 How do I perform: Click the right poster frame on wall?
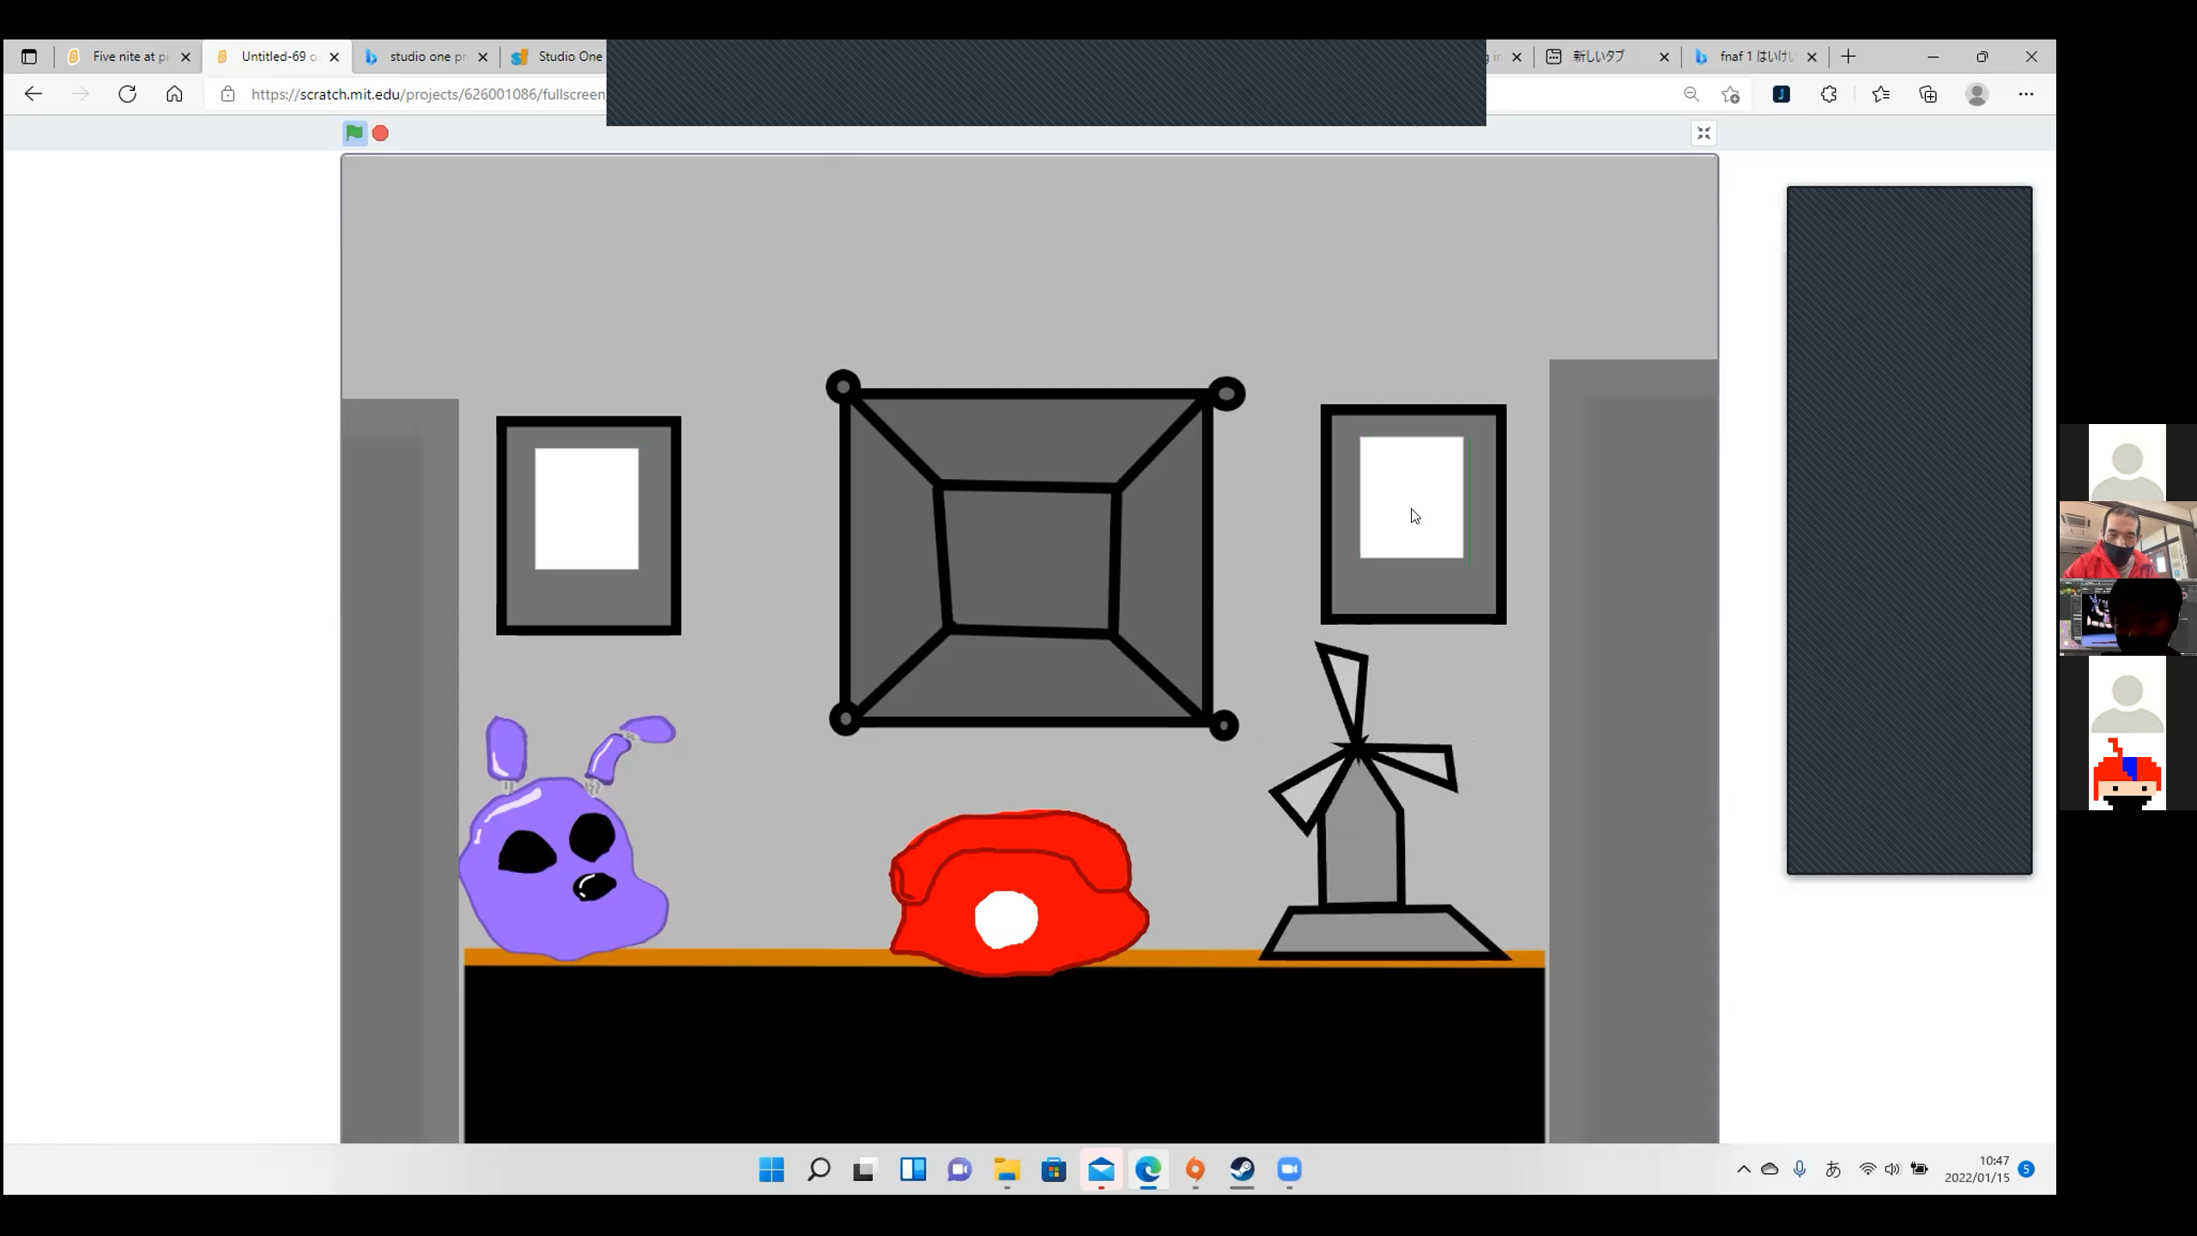(x=1413, y=514)
